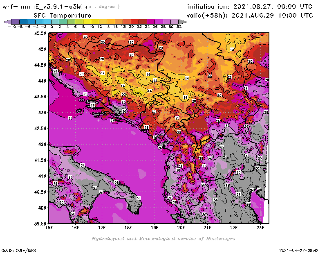Click the '41.5N' latitude label
This screenshot has width=327, height=253.
click(x=40, y=160)
